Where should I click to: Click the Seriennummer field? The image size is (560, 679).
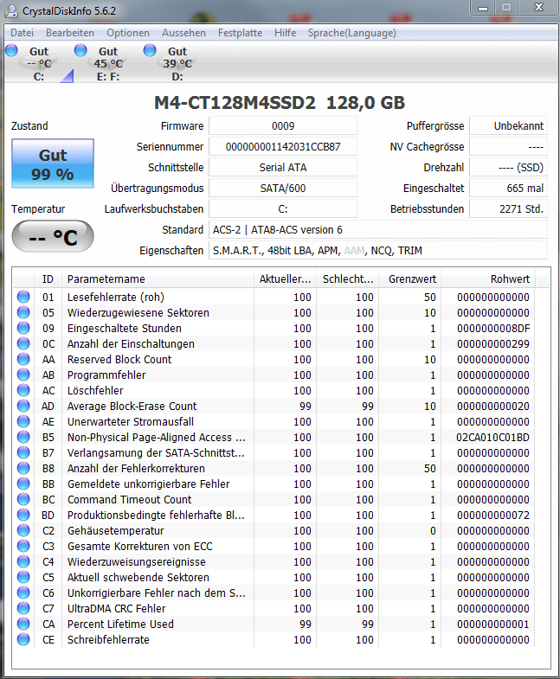(x=283, y=147)
